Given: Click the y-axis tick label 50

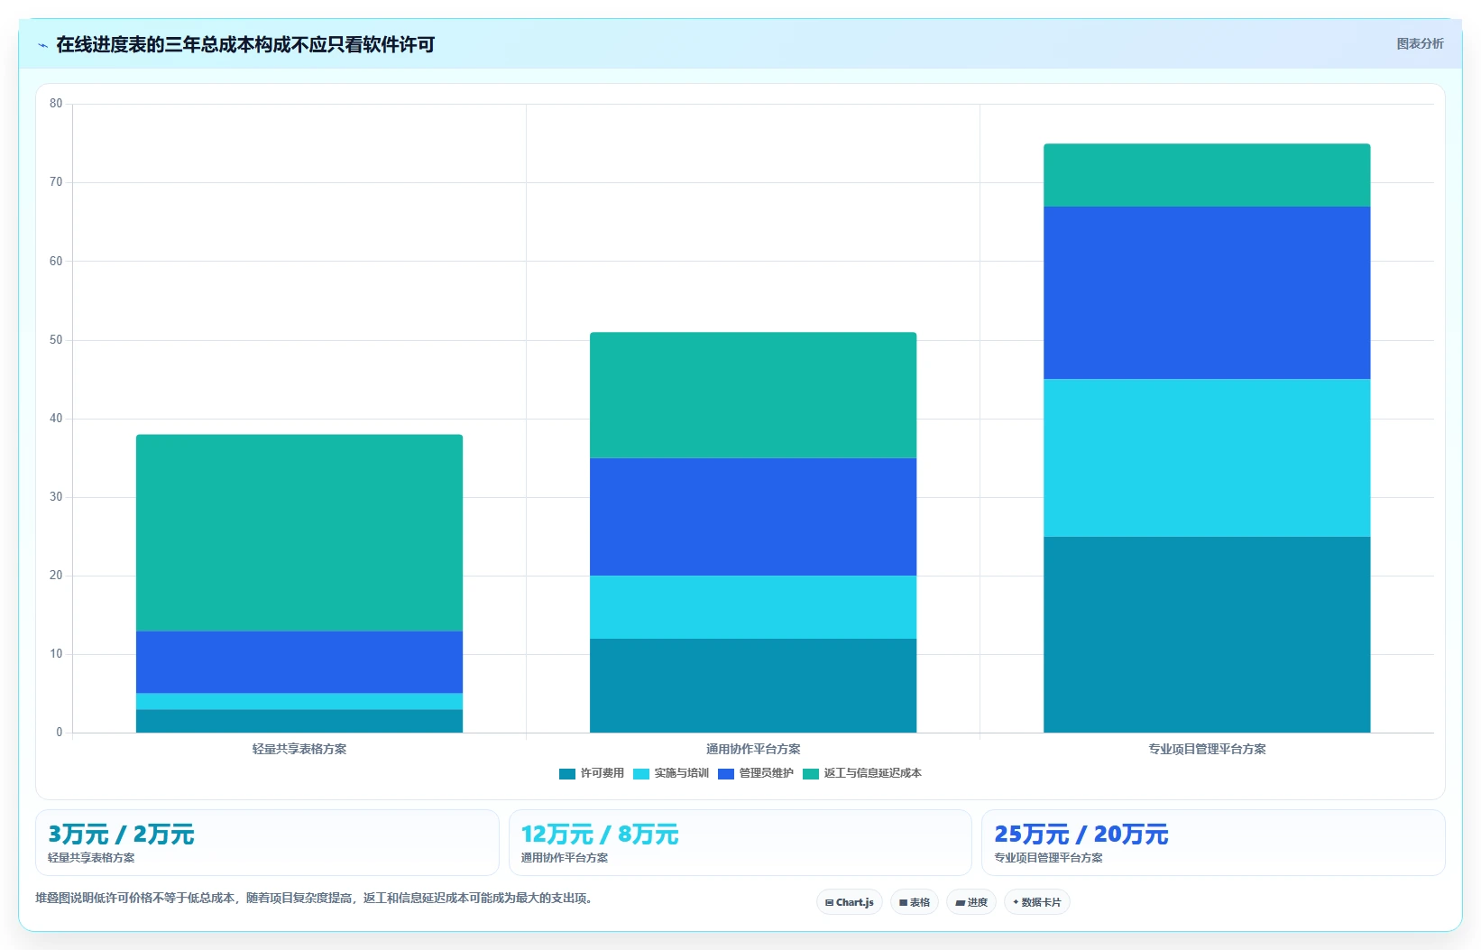Looking at the screenshot, I should click(56, 340).
